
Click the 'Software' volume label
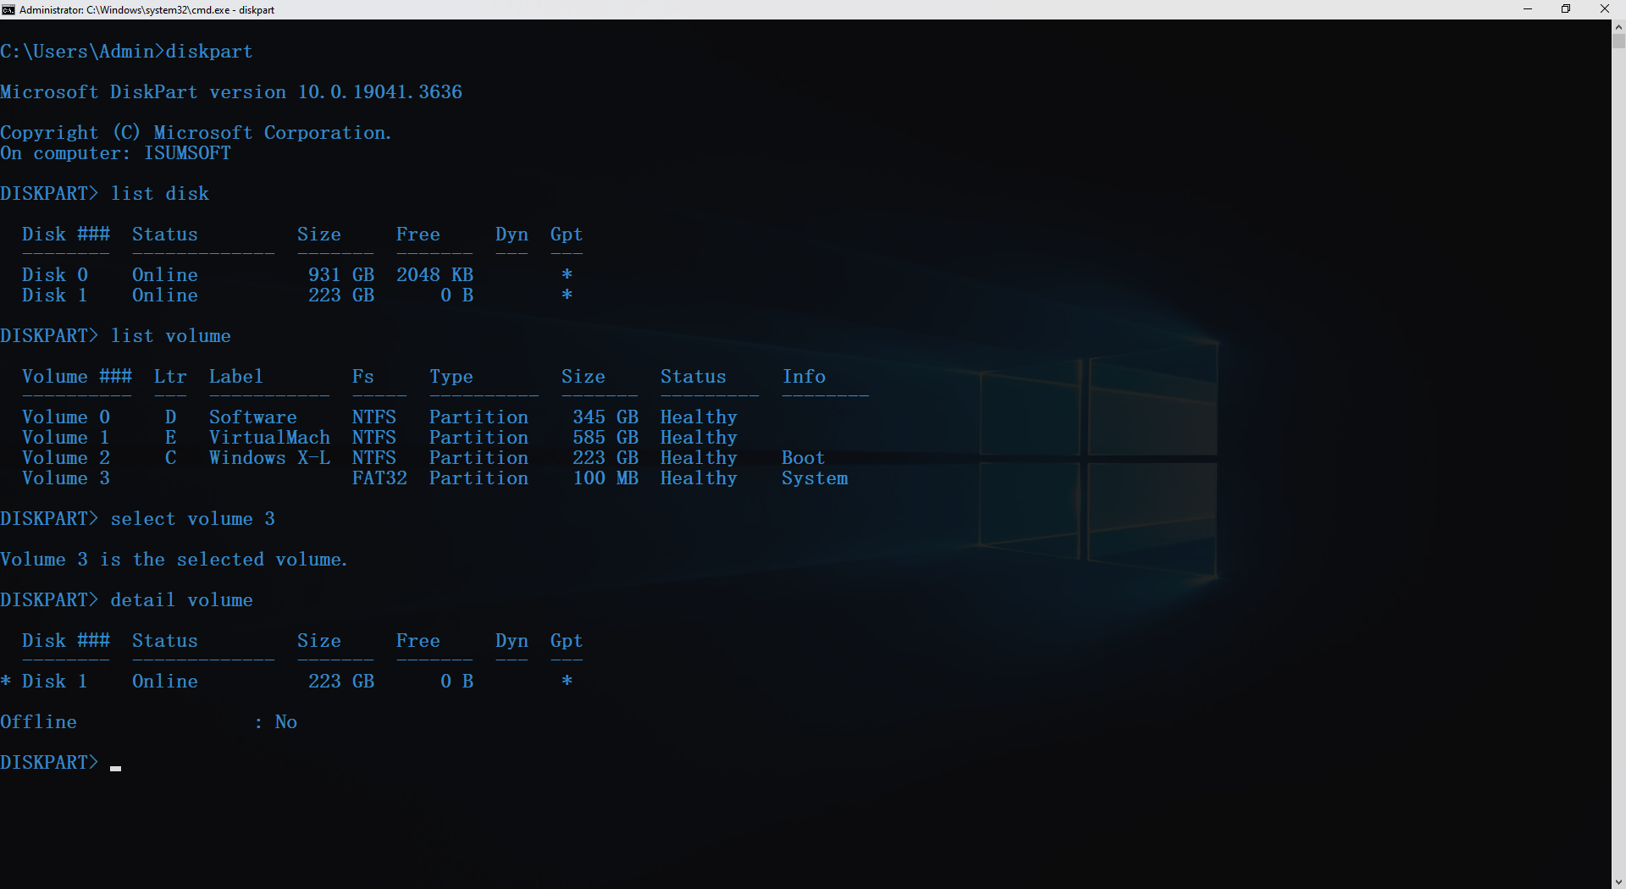[253, 417]
